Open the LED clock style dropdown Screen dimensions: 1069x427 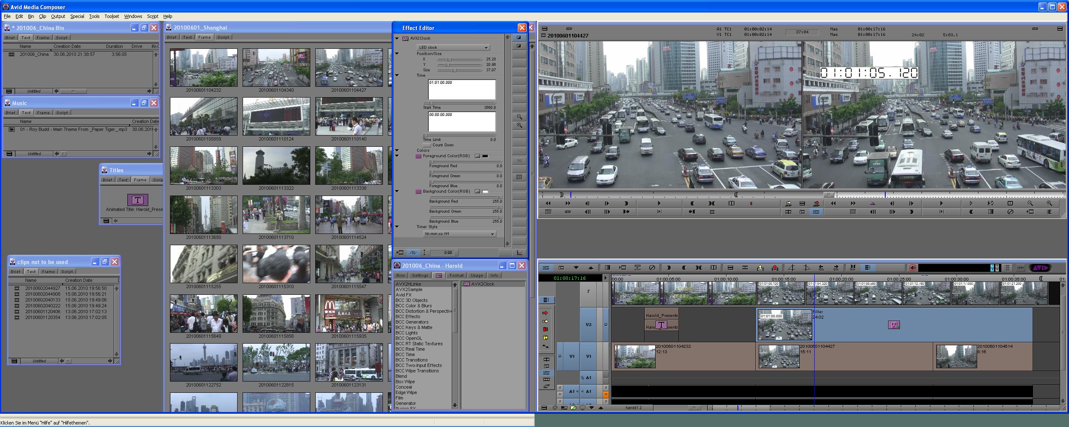click(x=453, y=48)
